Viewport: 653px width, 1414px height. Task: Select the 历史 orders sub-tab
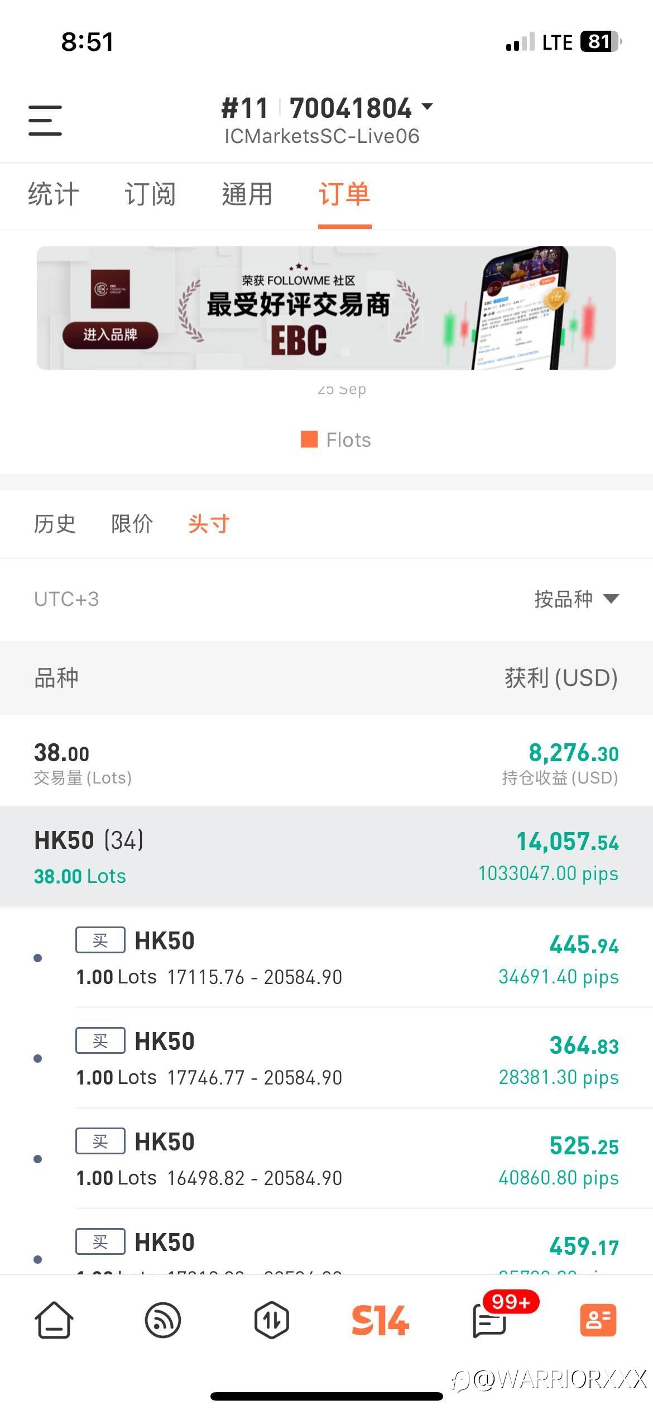(x=55, y=524)
